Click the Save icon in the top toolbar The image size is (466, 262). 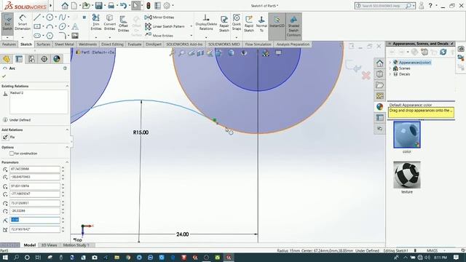99,5
